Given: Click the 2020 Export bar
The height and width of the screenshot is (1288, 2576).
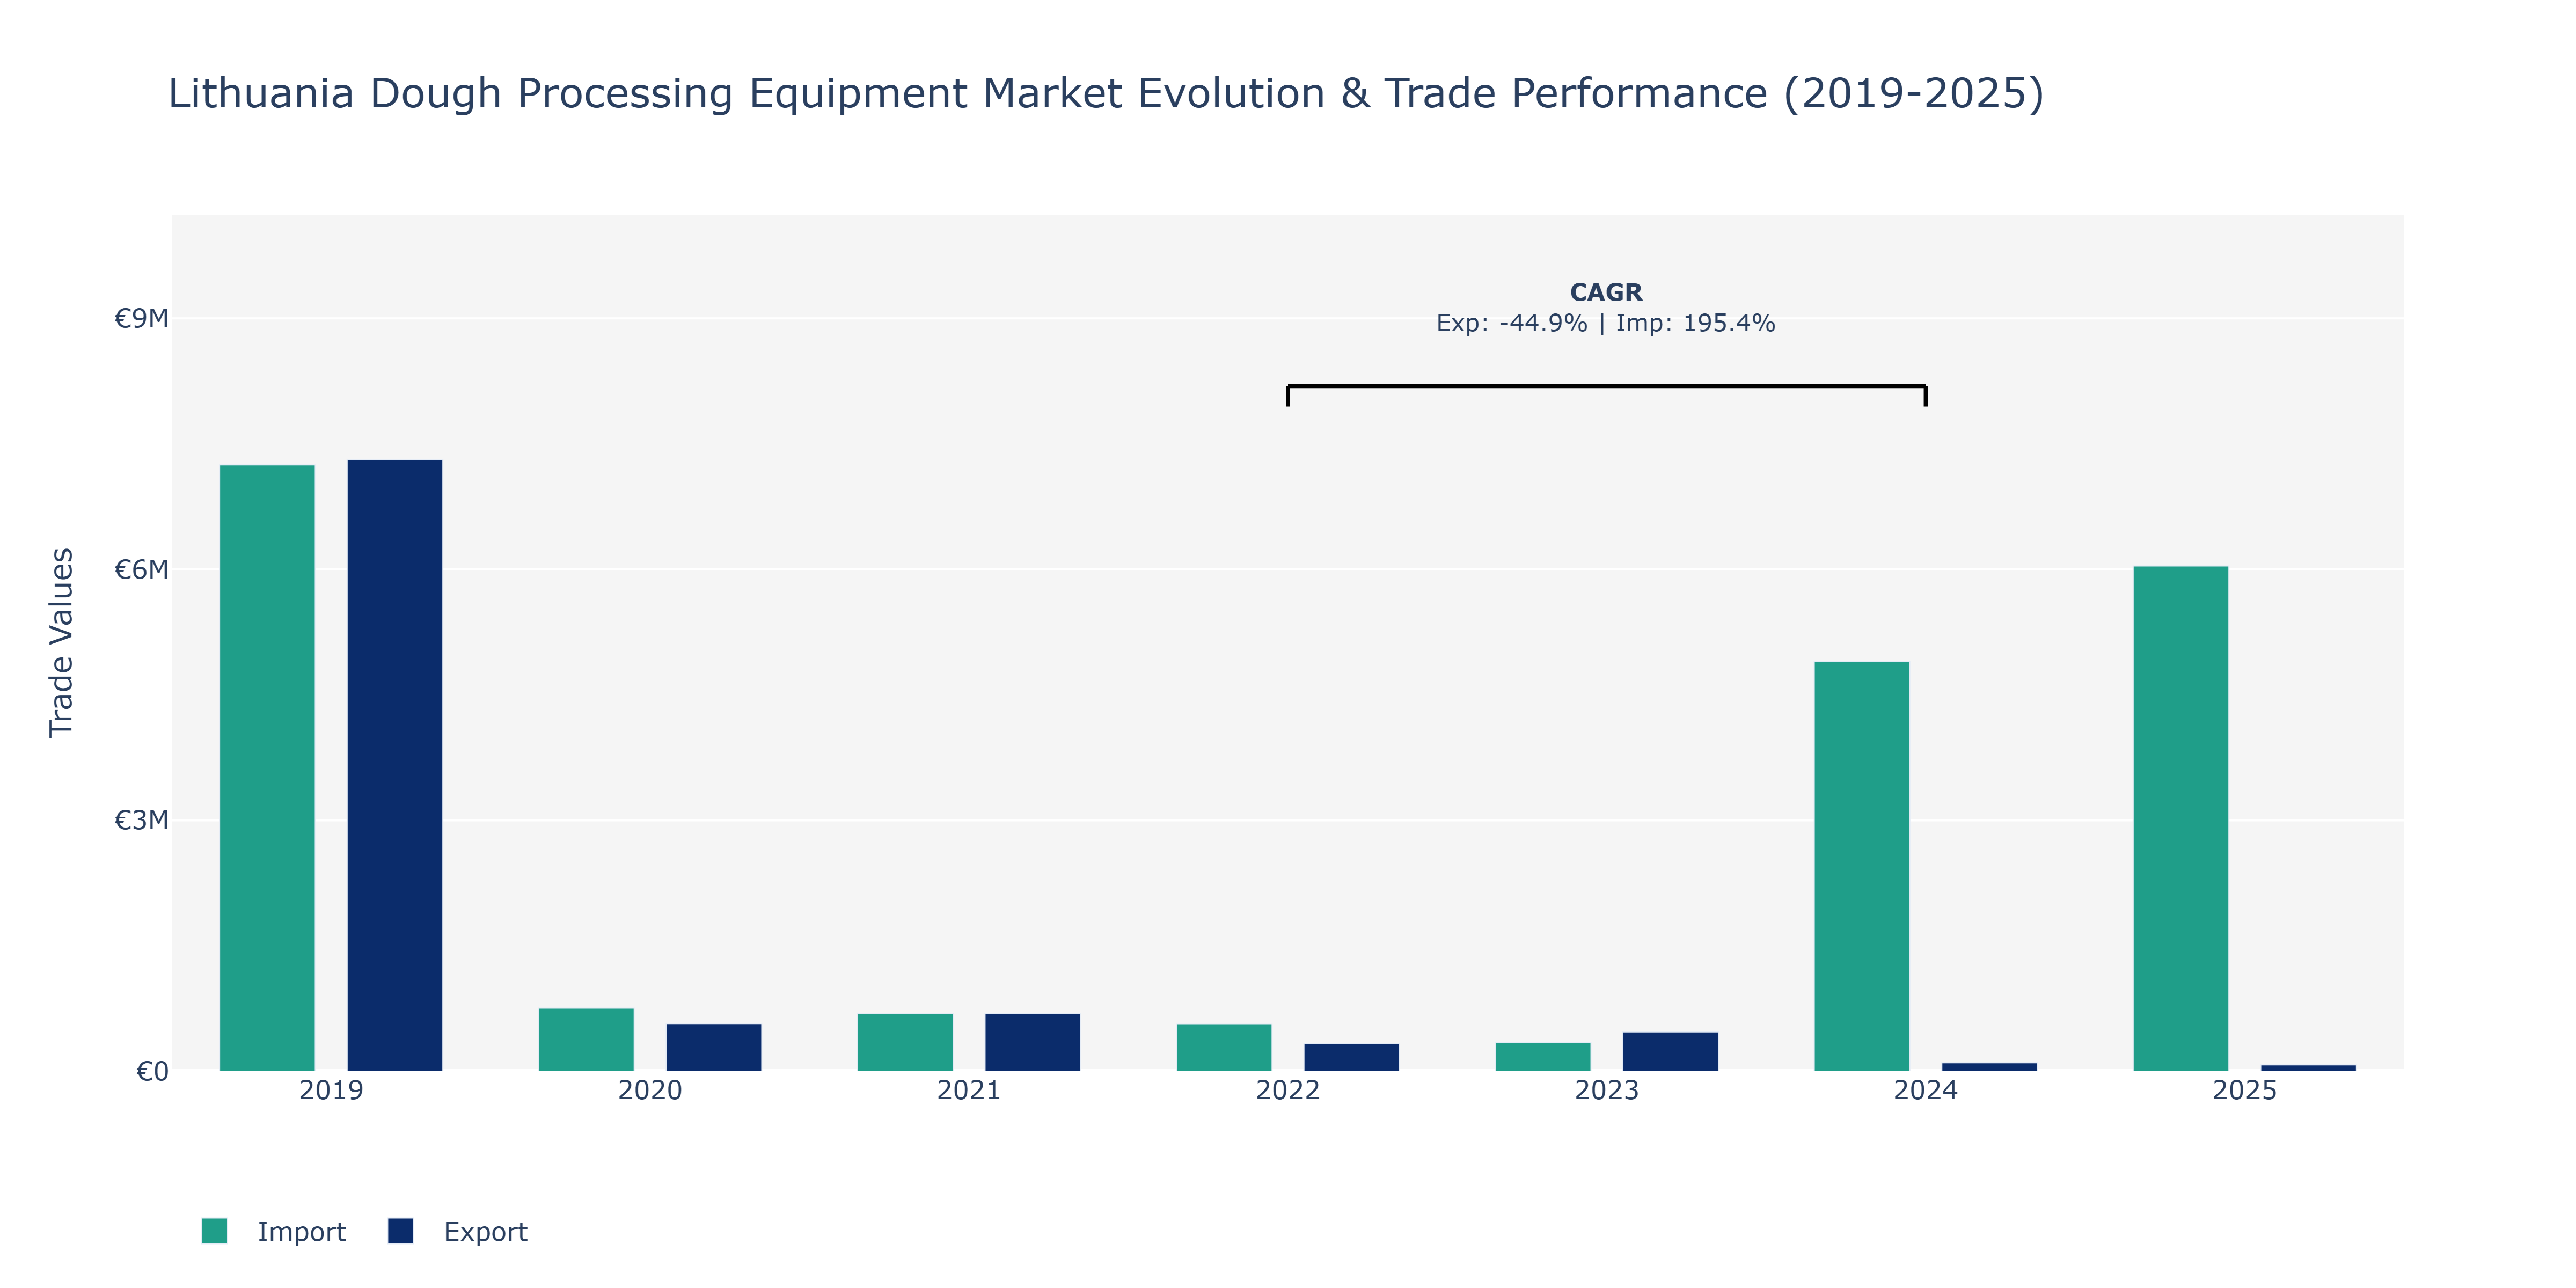Looking at the screenshot, I should pos(714,1048).
